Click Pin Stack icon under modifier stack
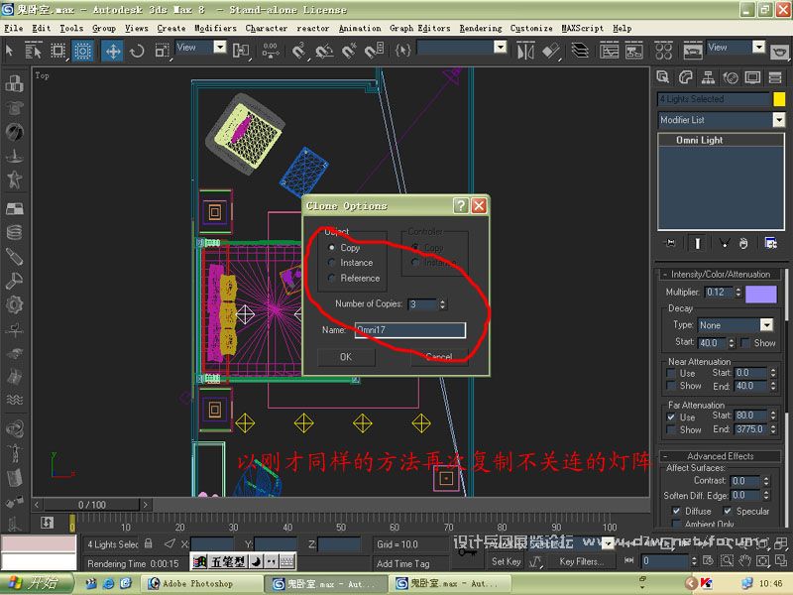The height and width of the screenshot is (595, 793). pyautogui.click(x=671, y=243)
